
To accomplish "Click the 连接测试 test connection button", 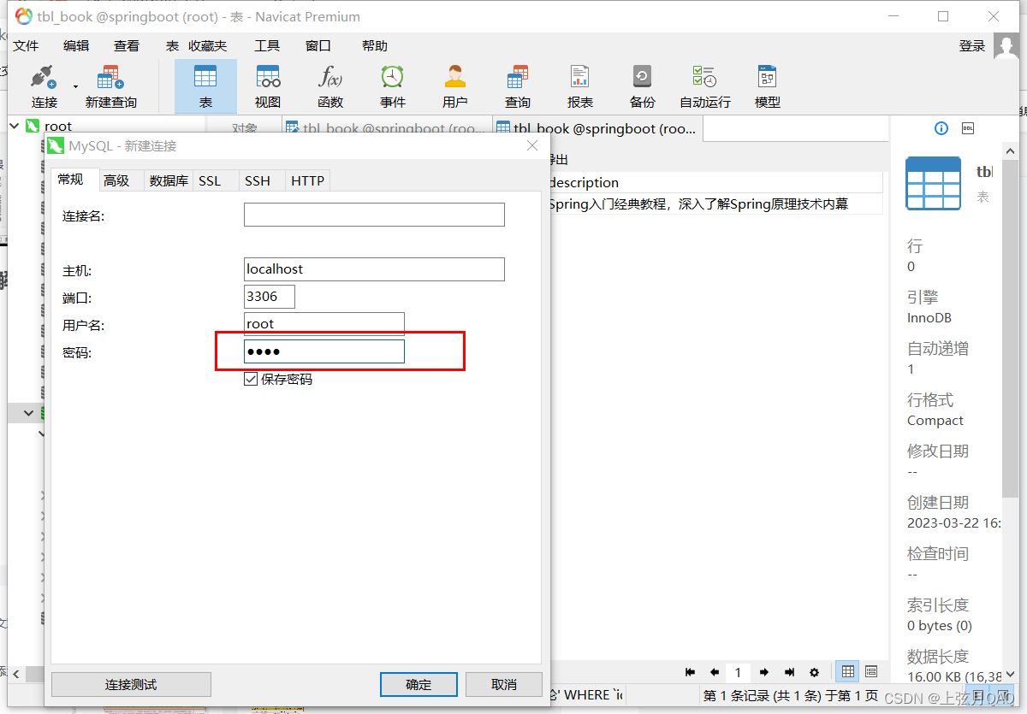I will click(130, 684).
